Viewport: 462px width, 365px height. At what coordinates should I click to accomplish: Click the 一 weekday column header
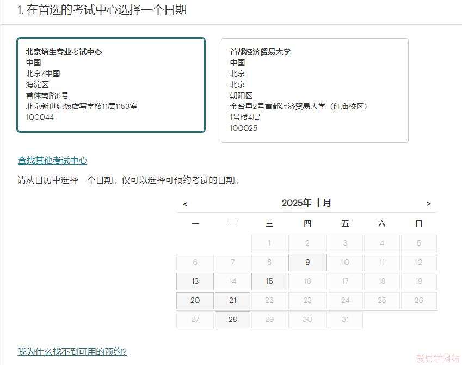point(195,223)
